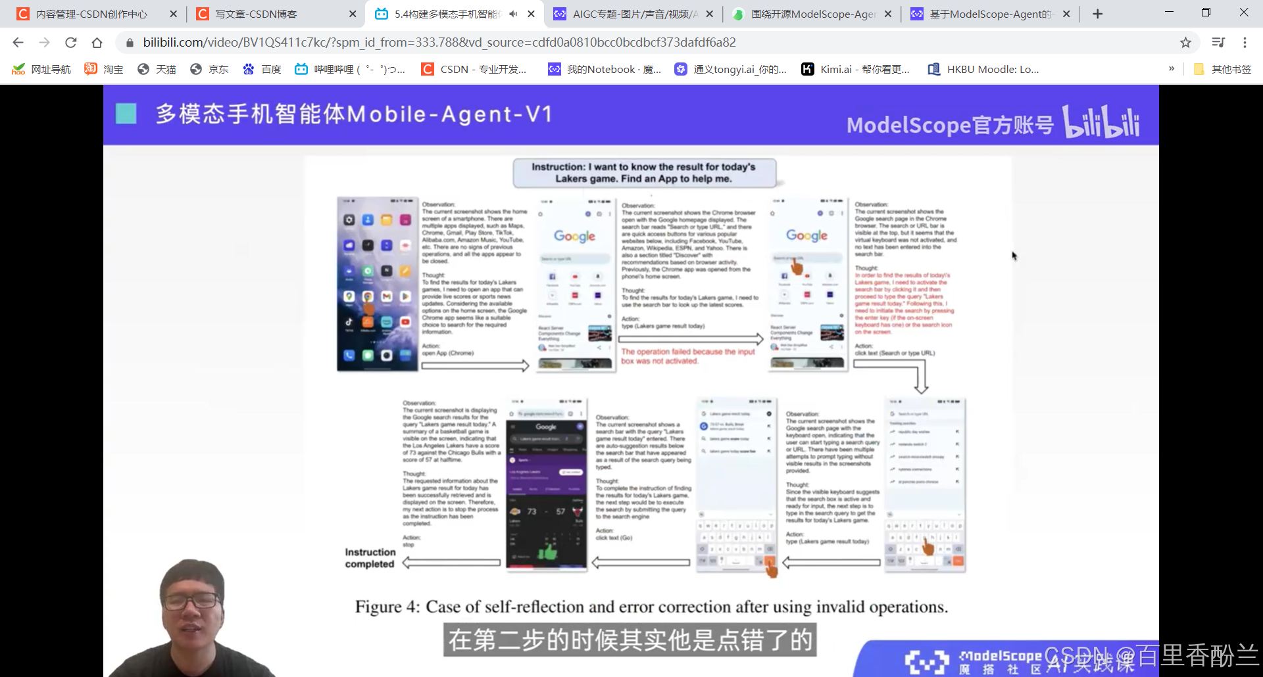Image resolution: width=1263 pixels, height=677 pixels.
Task: Go forward to the next page
Action: [x=44, y=43]
